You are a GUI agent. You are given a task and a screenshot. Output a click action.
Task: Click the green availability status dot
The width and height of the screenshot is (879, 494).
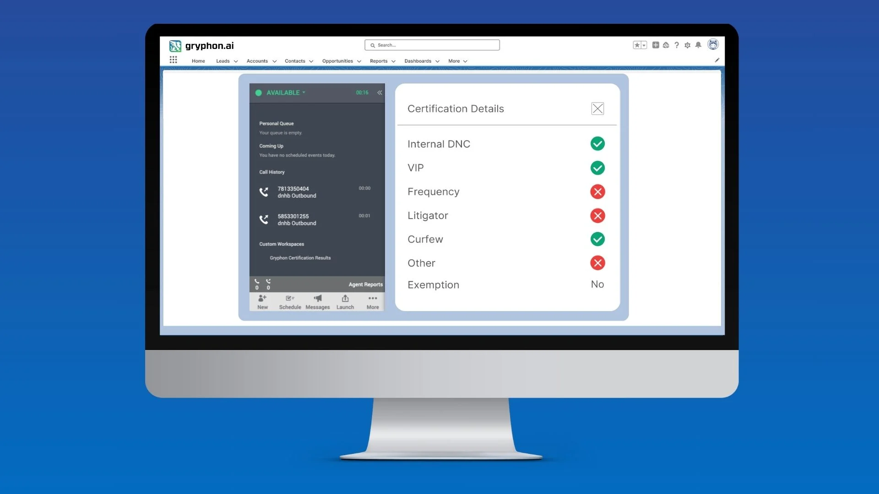(x=258, y=92)
